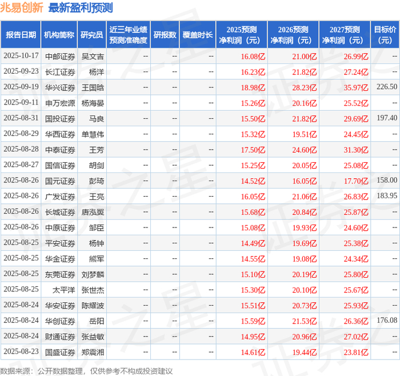Screen dimensions: 400x376
Task: Click 14.49亿 profit value
Action: point(253,243)
